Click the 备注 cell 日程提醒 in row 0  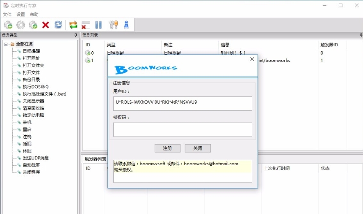pyautogui.click(x=172, y=53)
